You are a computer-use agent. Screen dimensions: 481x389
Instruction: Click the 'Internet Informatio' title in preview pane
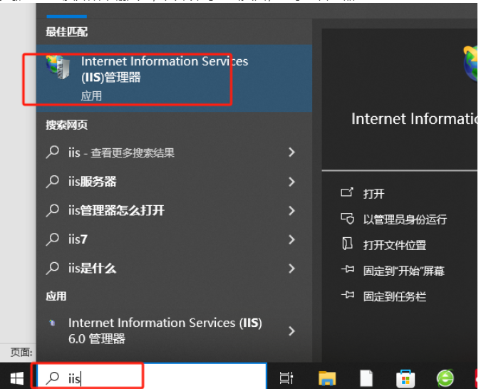(414, 119)
